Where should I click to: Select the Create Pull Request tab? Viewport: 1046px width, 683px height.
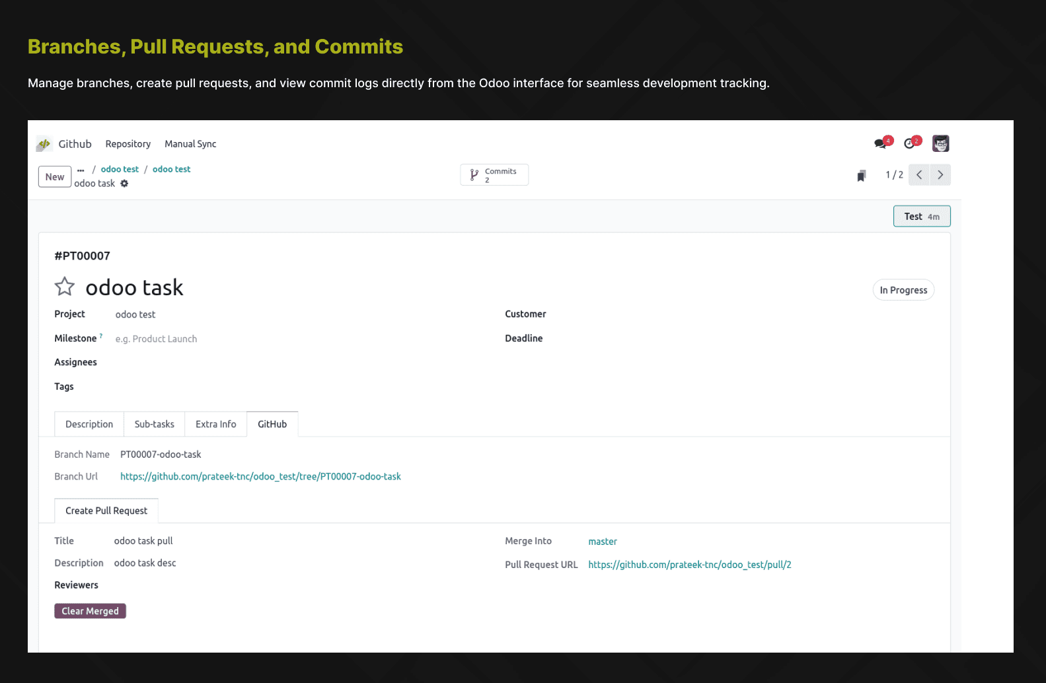click(106, 511)
